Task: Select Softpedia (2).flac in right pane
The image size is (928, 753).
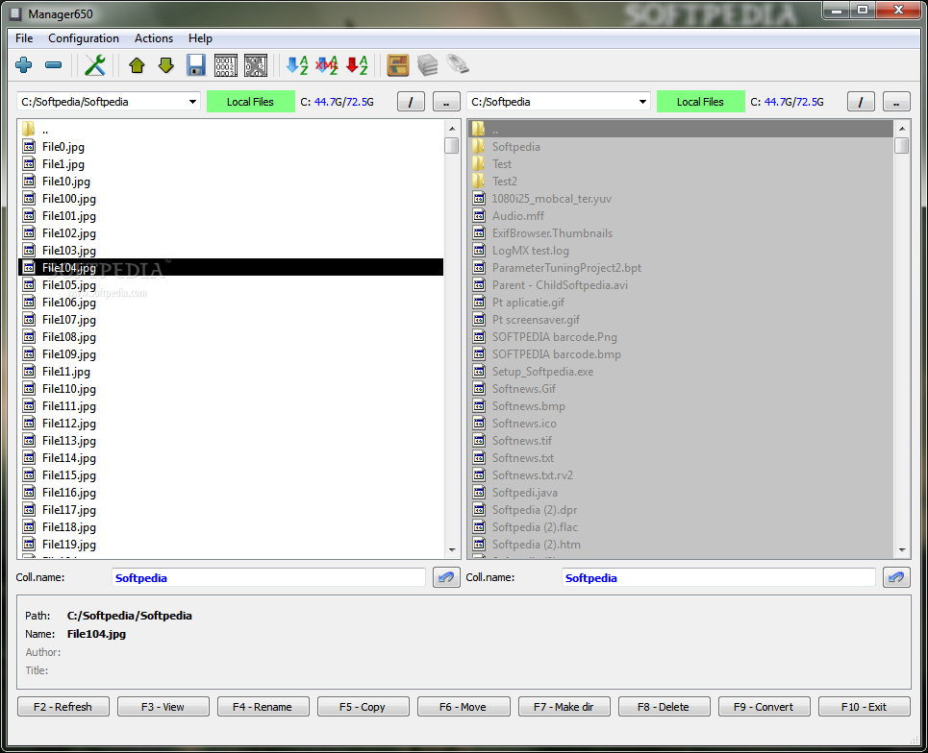Action: pyautogui.click(x=681, y=527)
